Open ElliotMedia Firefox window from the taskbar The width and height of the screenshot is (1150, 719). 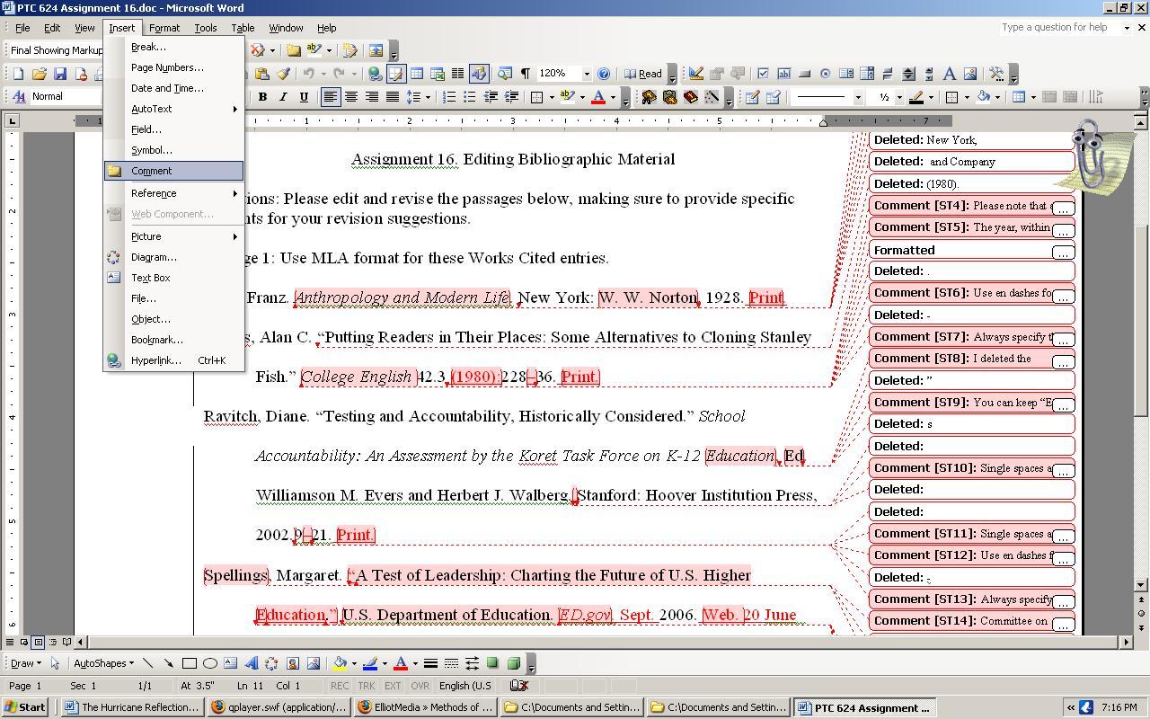click(x=426, y=707)
